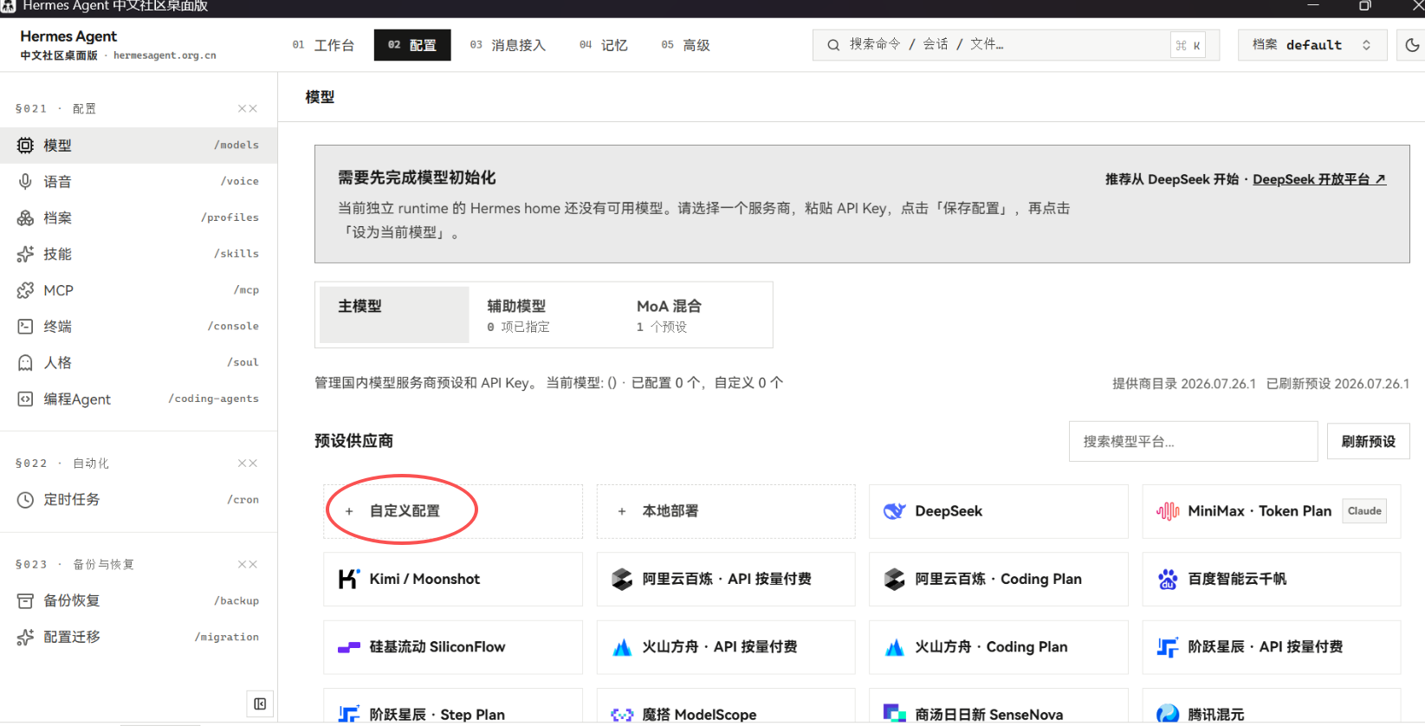
Task: Collapse the §022 自动化 section
Action: (x=248, y=463)
